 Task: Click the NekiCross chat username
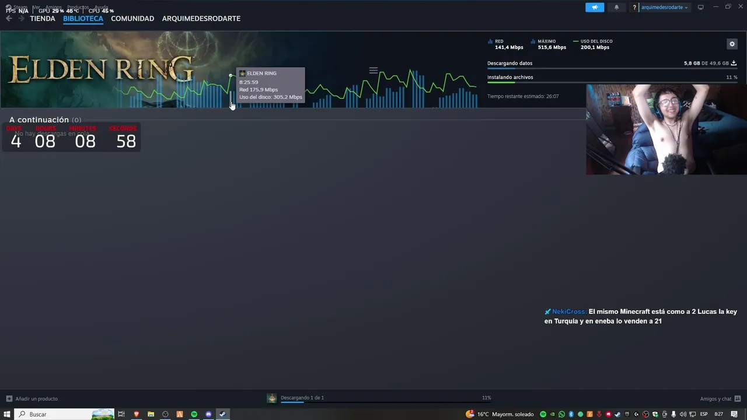point(569,311)
